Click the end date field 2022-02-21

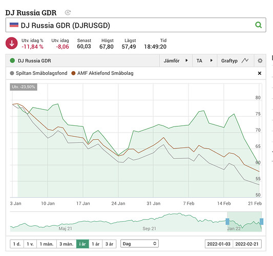(247, 244)
